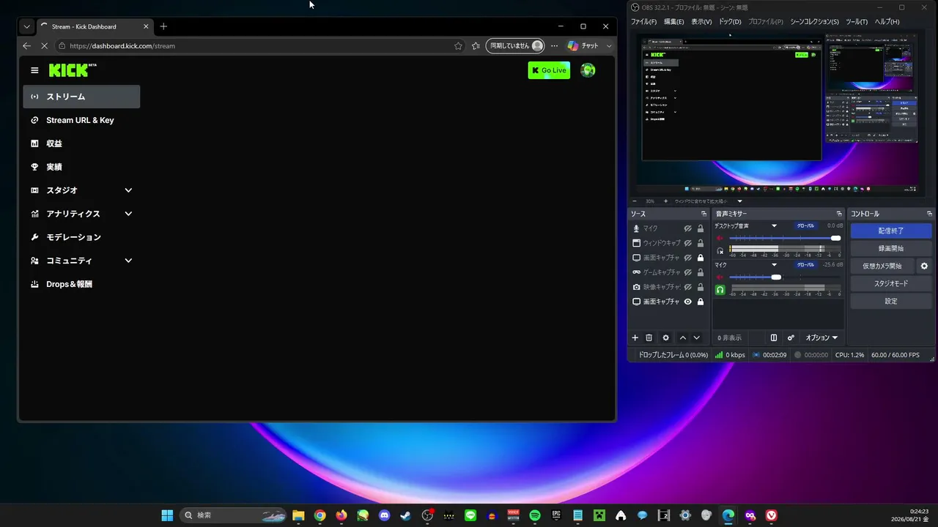Open Steam from the taskbar
938x527 pixels.
click(x=405, y=515)
